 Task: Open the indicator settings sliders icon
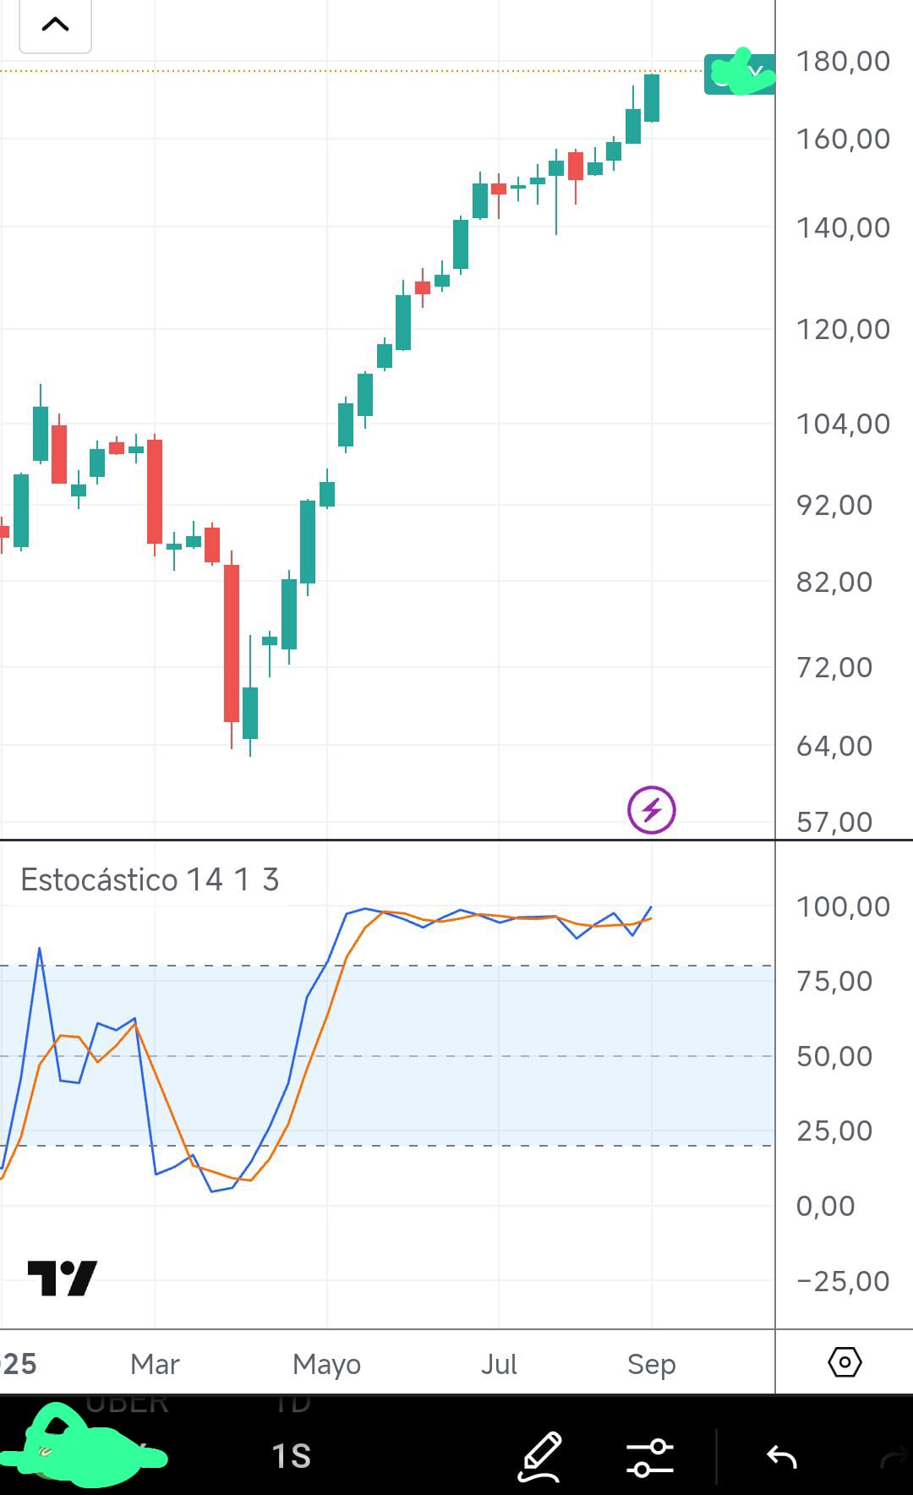click(650, 1457)
